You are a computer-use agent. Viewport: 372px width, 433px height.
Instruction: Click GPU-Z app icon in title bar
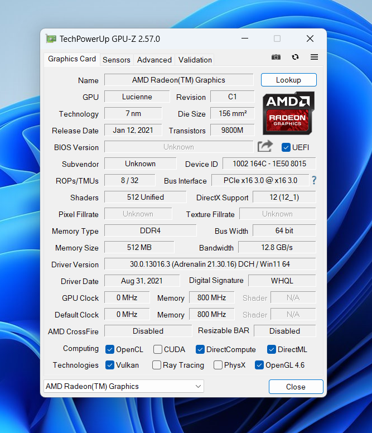[x=51, y=39]
